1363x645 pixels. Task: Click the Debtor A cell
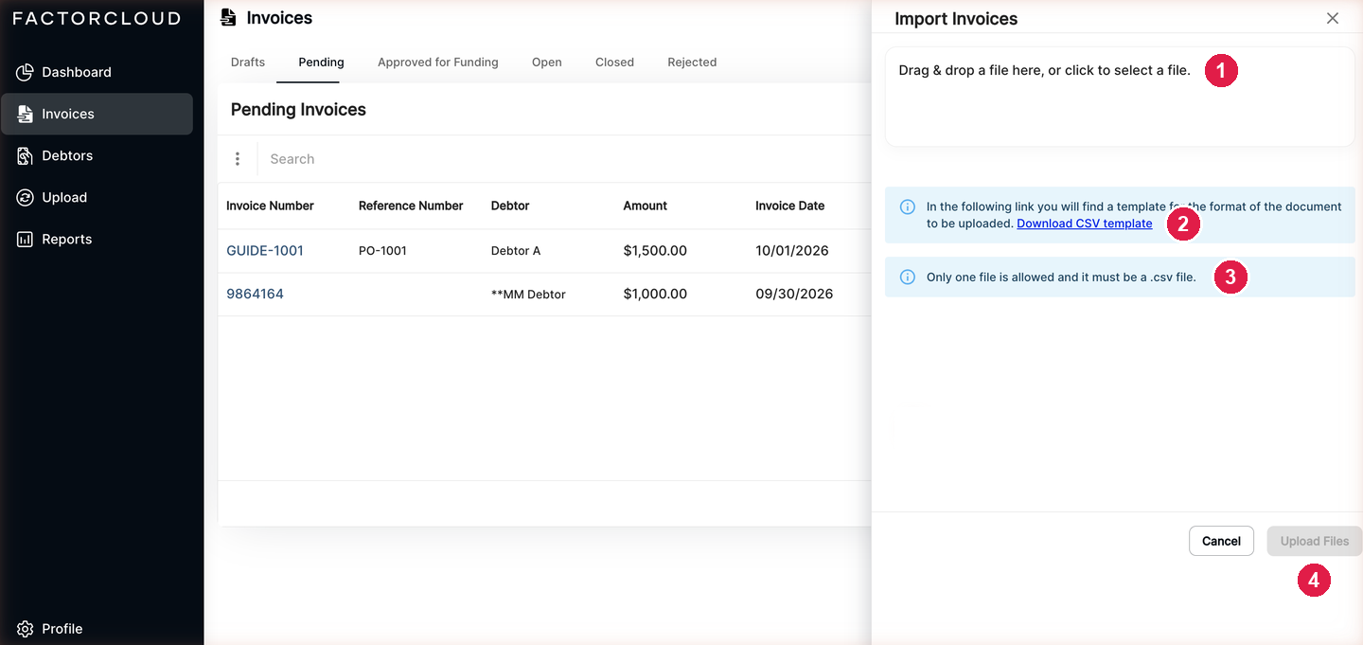point(516,251)
